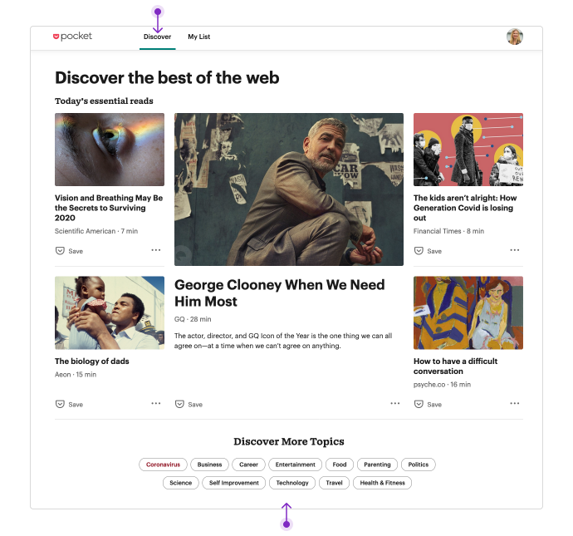Save the Generation Covid article
This screenshot has width=573, height=536.
click(x=428, y=251)
